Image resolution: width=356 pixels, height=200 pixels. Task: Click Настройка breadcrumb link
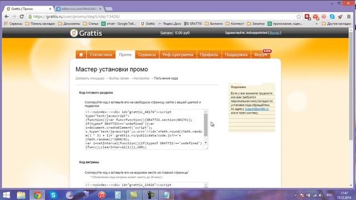141,78
